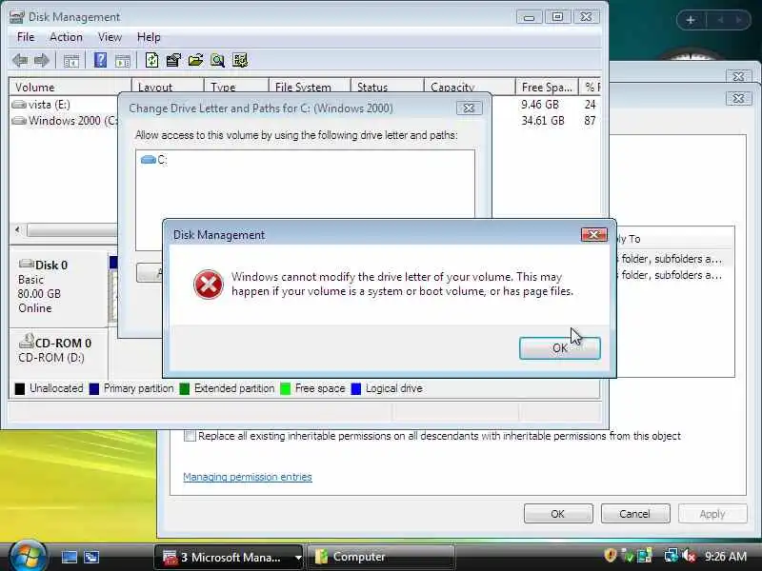
Task: Open the Help menu
Action: [149, 37]
